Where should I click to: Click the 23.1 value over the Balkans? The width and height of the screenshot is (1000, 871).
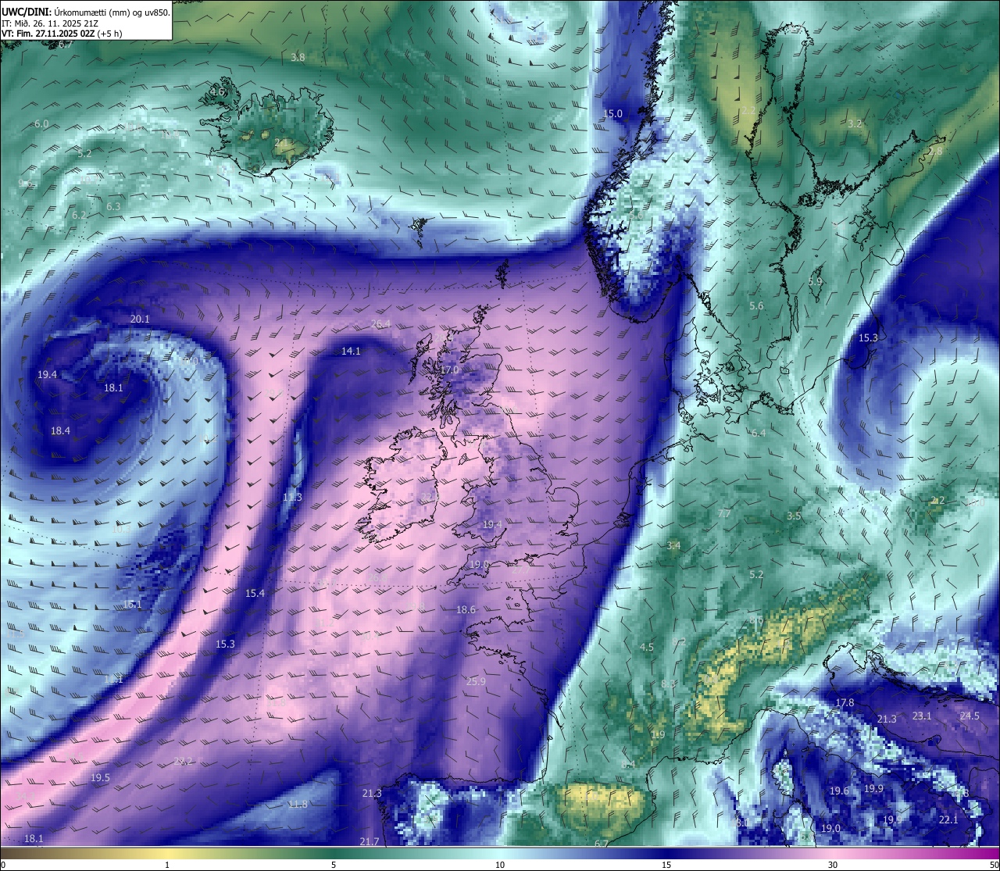(922, 716)
